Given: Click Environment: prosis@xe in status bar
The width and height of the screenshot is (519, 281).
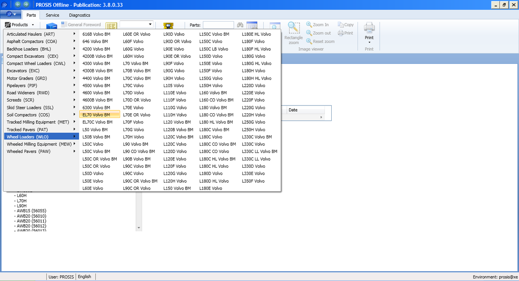Looking at the screenshot, I should (495, 277).
